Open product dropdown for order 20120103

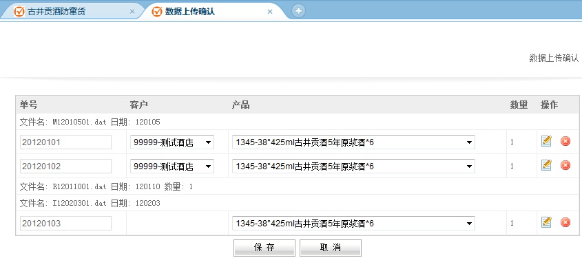point(353,224)
